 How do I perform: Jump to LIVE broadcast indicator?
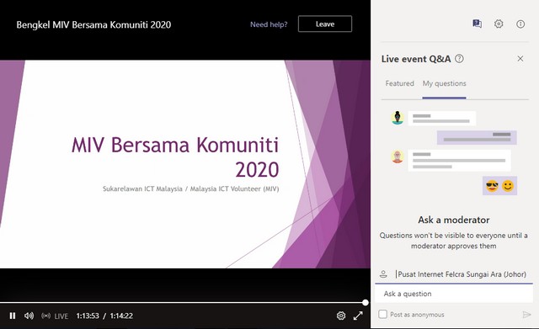pos(55,316)
